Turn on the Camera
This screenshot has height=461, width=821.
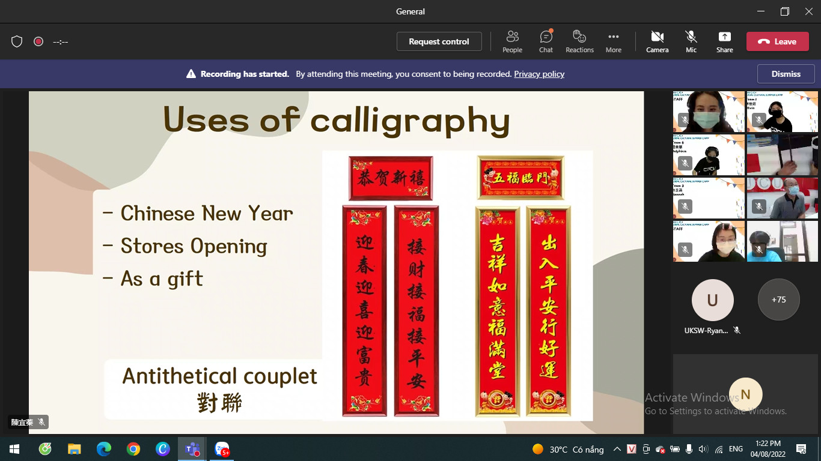coord(657,41)
